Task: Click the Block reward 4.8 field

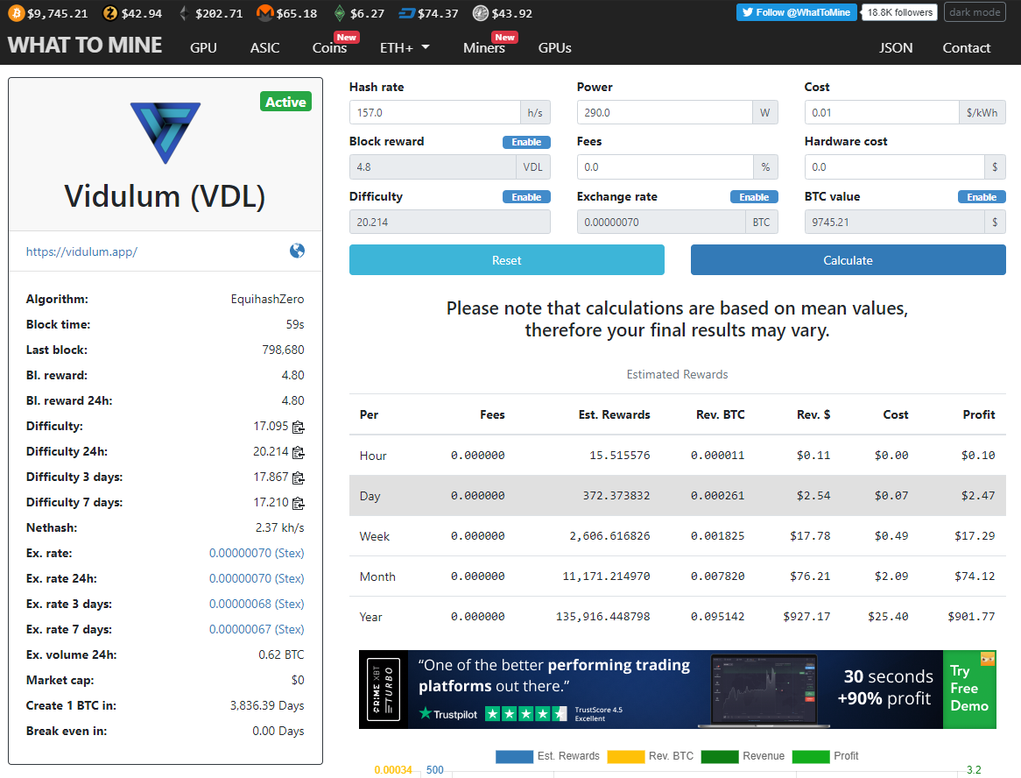Action: pos(433,167)
